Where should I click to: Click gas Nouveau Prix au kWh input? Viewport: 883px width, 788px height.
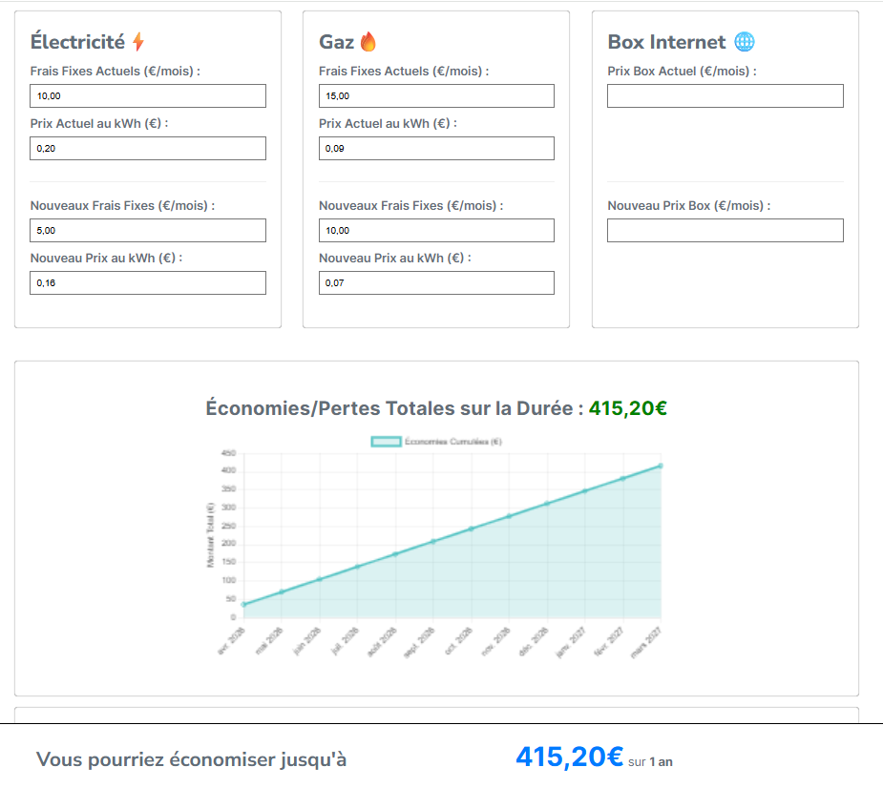point(436,283)
